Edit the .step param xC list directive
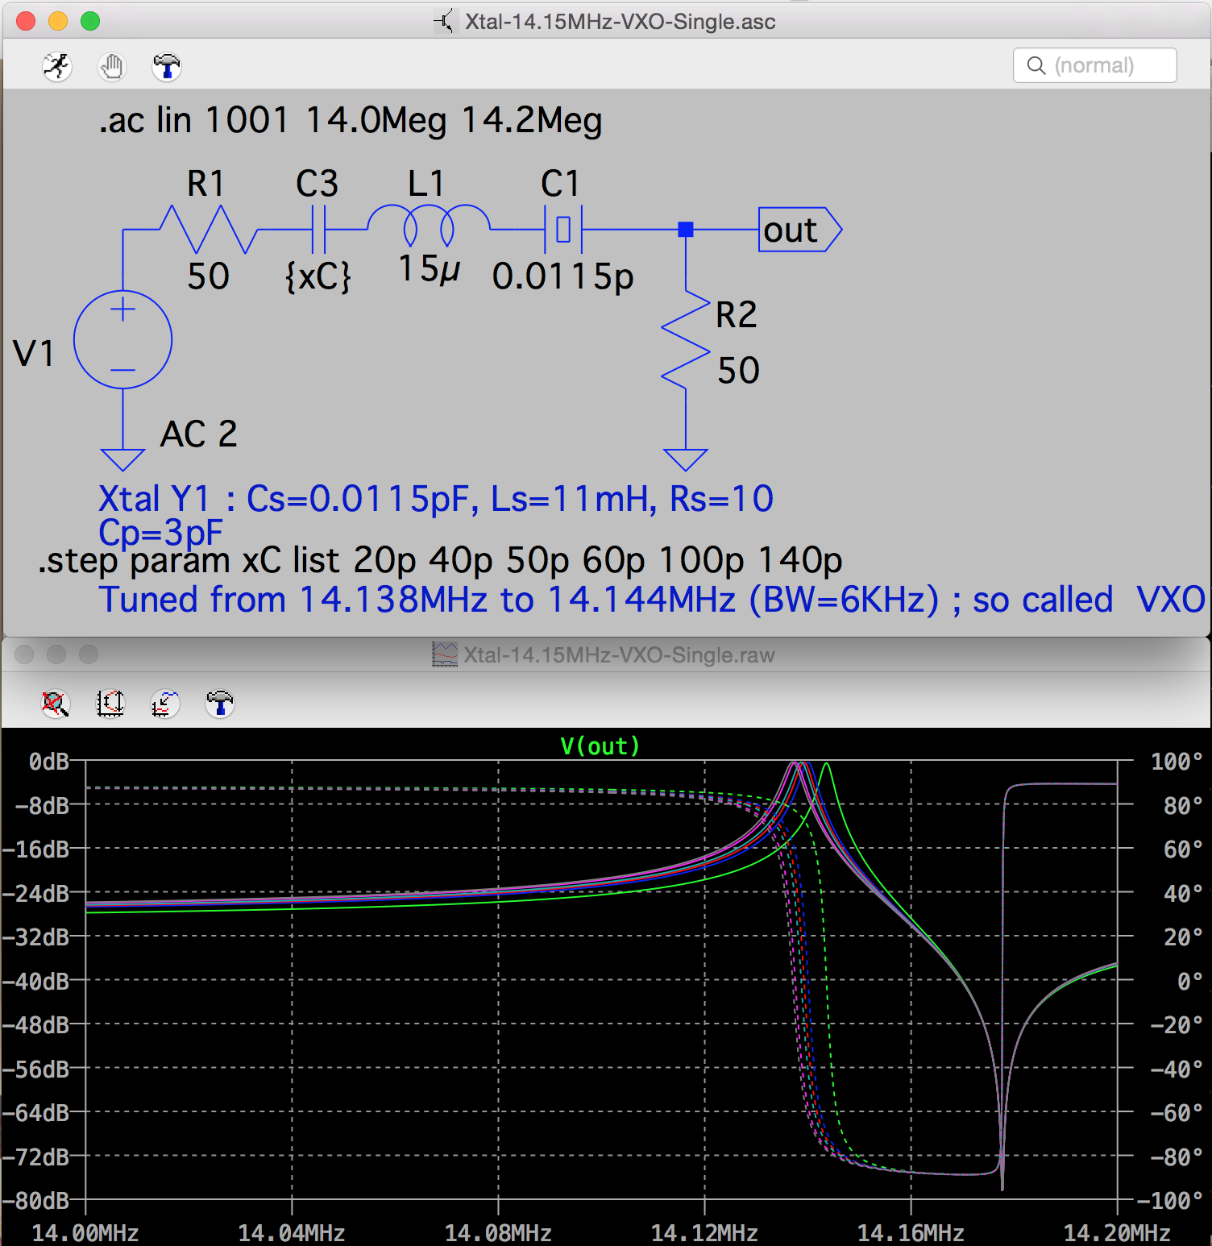1212x1246 pixels. point(439,560)
